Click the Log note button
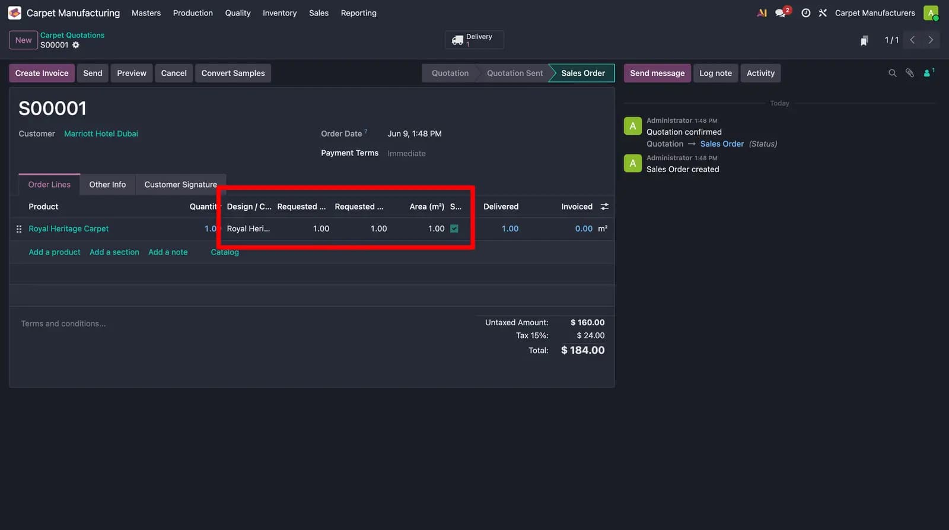The image size is (949, 530). pos(715,73)
